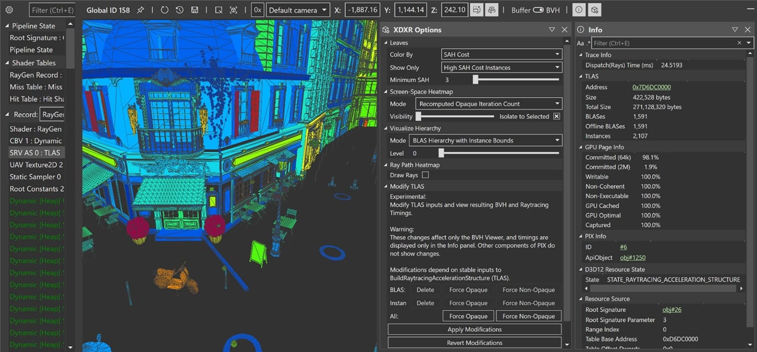This screenshot has height=352, width=757.
Task: Collapse the Shader Tables group
Action: click(7, 63)
